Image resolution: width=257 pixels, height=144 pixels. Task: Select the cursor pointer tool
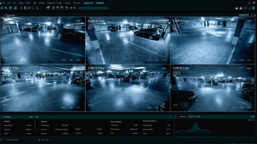37,8
